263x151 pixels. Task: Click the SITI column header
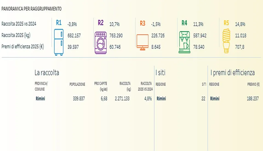coord(204,85)
